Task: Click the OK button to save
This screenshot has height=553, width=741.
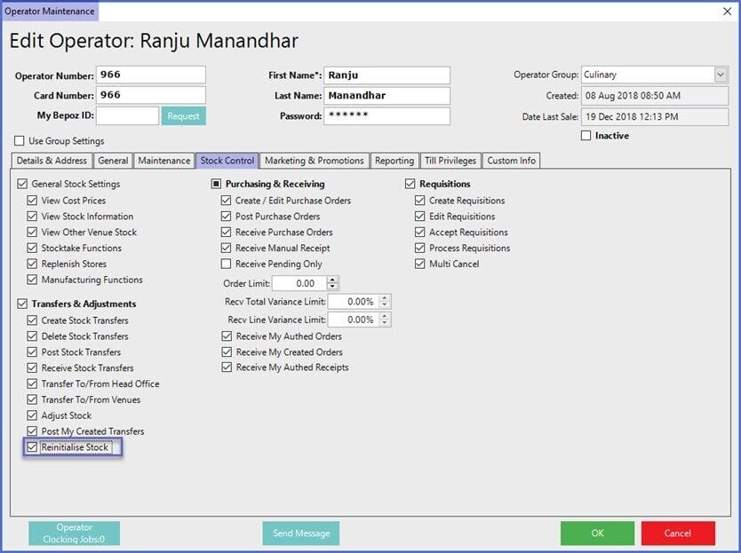Action: click(x=597, y=533)
